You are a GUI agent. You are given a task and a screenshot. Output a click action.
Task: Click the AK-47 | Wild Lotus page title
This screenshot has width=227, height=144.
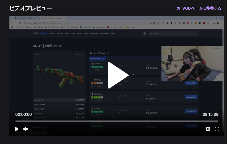tap(47, 46)
